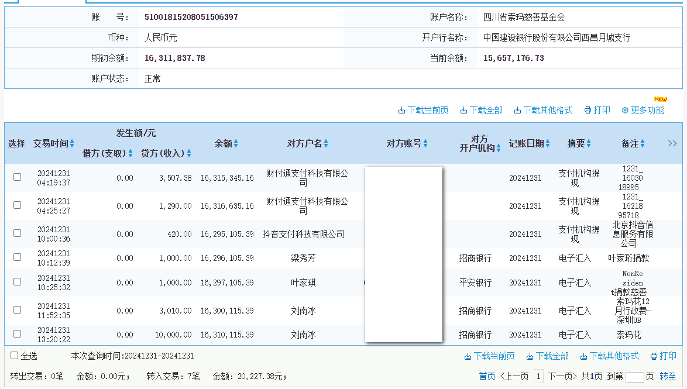Viewport: 687px width, 389px height.
Task: Click the 币种 value 人民币元
Action: coord(161,37)
